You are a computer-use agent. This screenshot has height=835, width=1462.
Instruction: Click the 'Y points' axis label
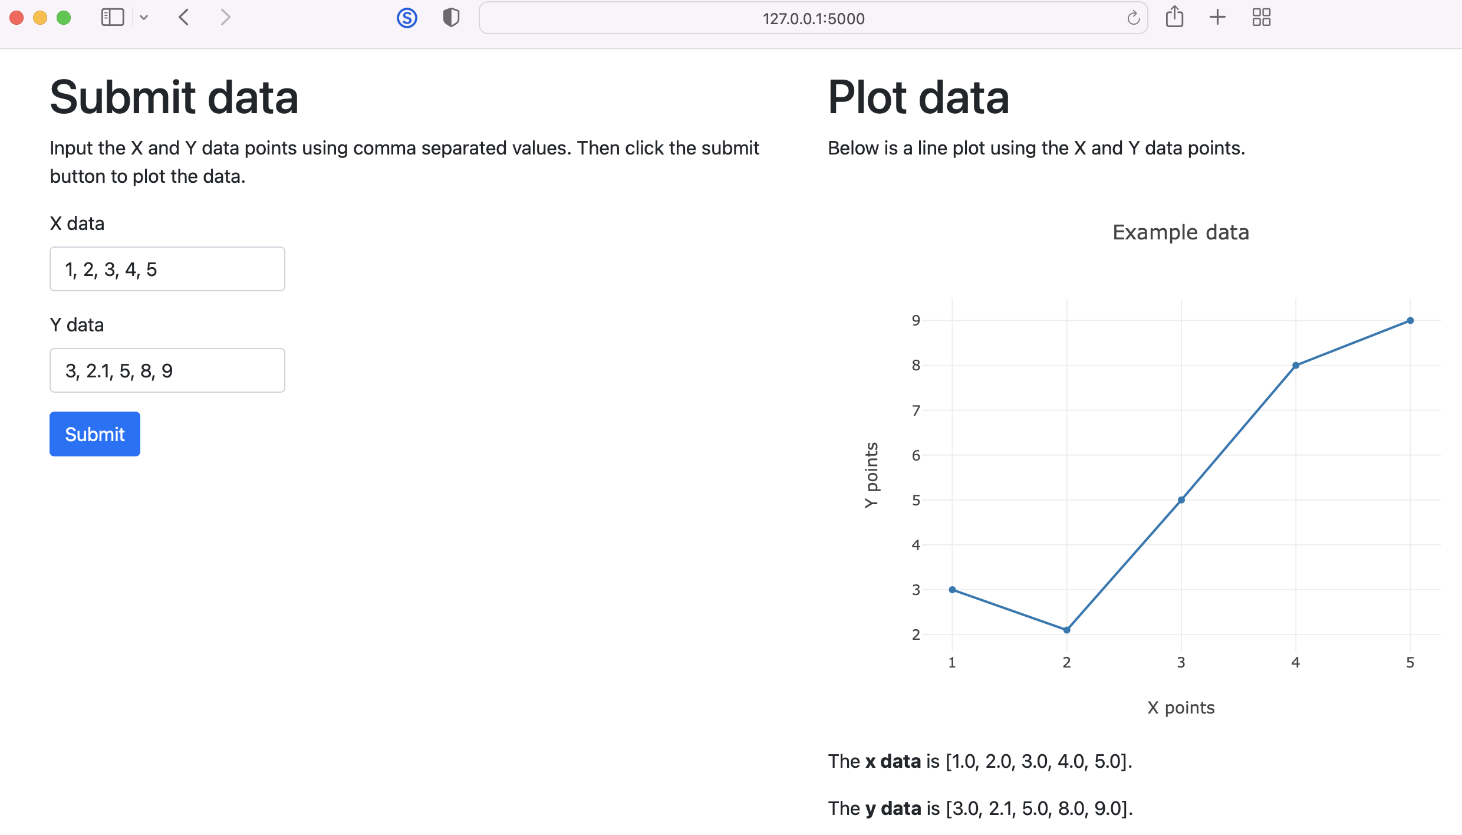871,475
